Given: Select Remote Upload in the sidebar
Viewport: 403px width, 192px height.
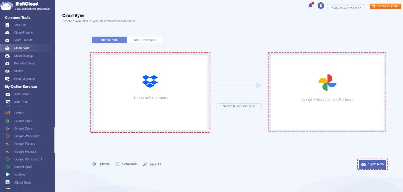Looking at the screenshot, I should point(25,64).
